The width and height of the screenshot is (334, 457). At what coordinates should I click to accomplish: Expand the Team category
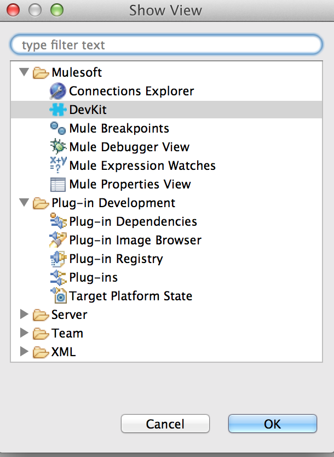tap(25, 333)
